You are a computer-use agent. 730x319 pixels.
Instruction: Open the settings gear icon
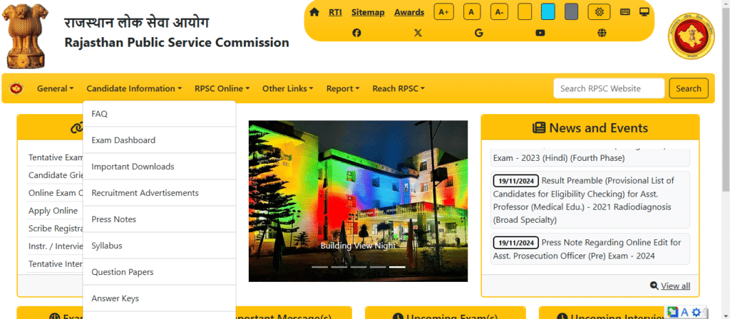[x=599, y=12]
